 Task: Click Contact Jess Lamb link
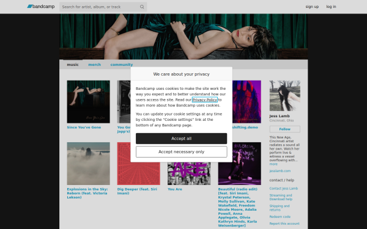[x=284, y=188]
